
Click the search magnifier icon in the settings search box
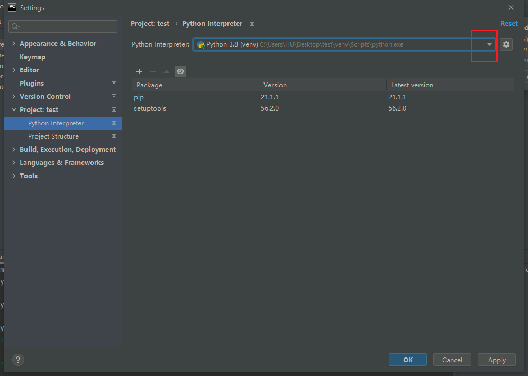pos(15,26)
